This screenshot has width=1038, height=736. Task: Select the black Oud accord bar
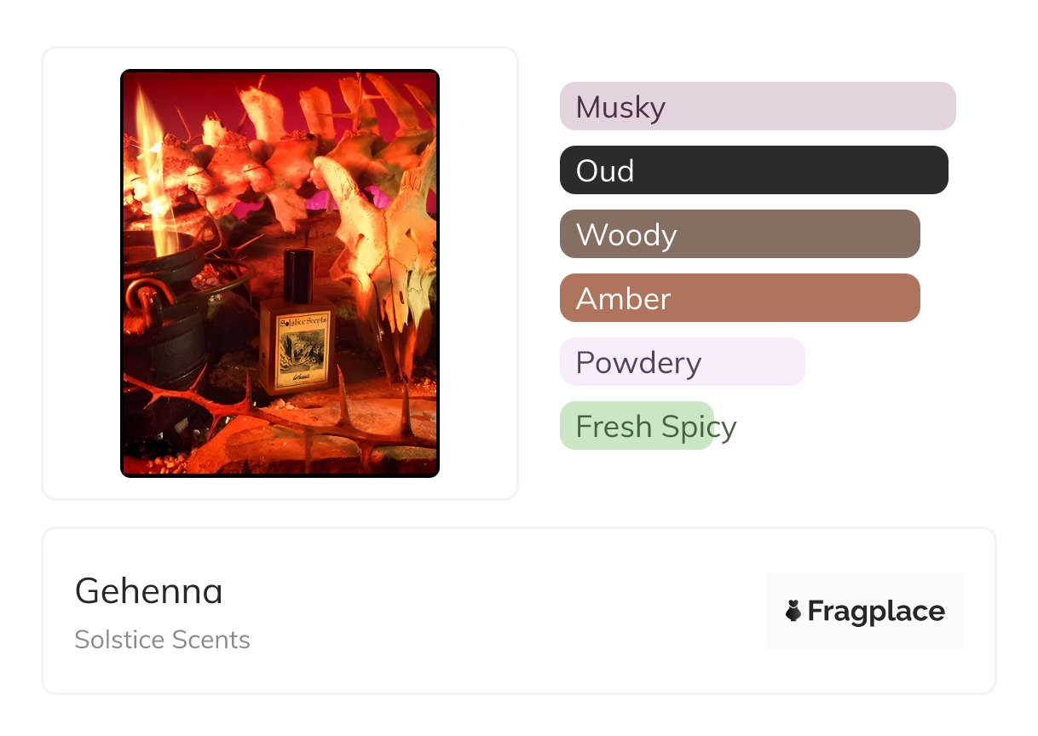click(753, 170)
